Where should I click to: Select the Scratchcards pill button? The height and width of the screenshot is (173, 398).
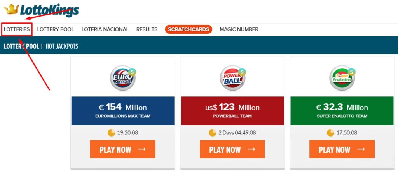(x=189, y=29)
